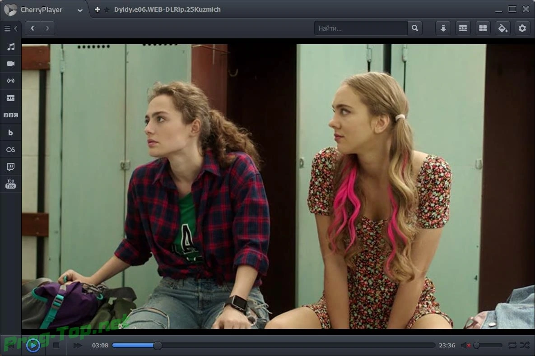The image size is (535, 356).
Task: Skip to next track with the forward button
Action: click(78, 346)
